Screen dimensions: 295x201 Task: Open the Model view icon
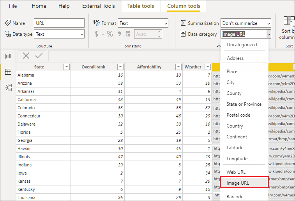point(8,87)
